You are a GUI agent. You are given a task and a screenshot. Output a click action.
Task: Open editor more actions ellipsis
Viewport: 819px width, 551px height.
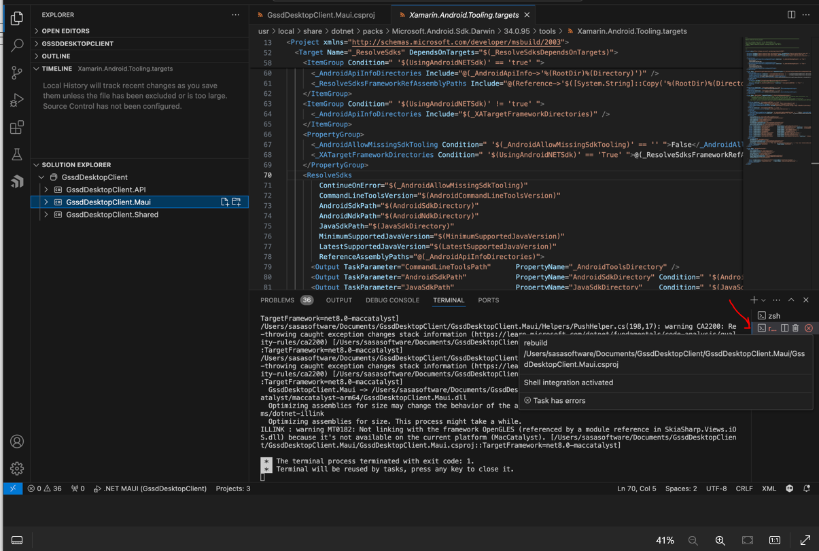pos(807,14)
